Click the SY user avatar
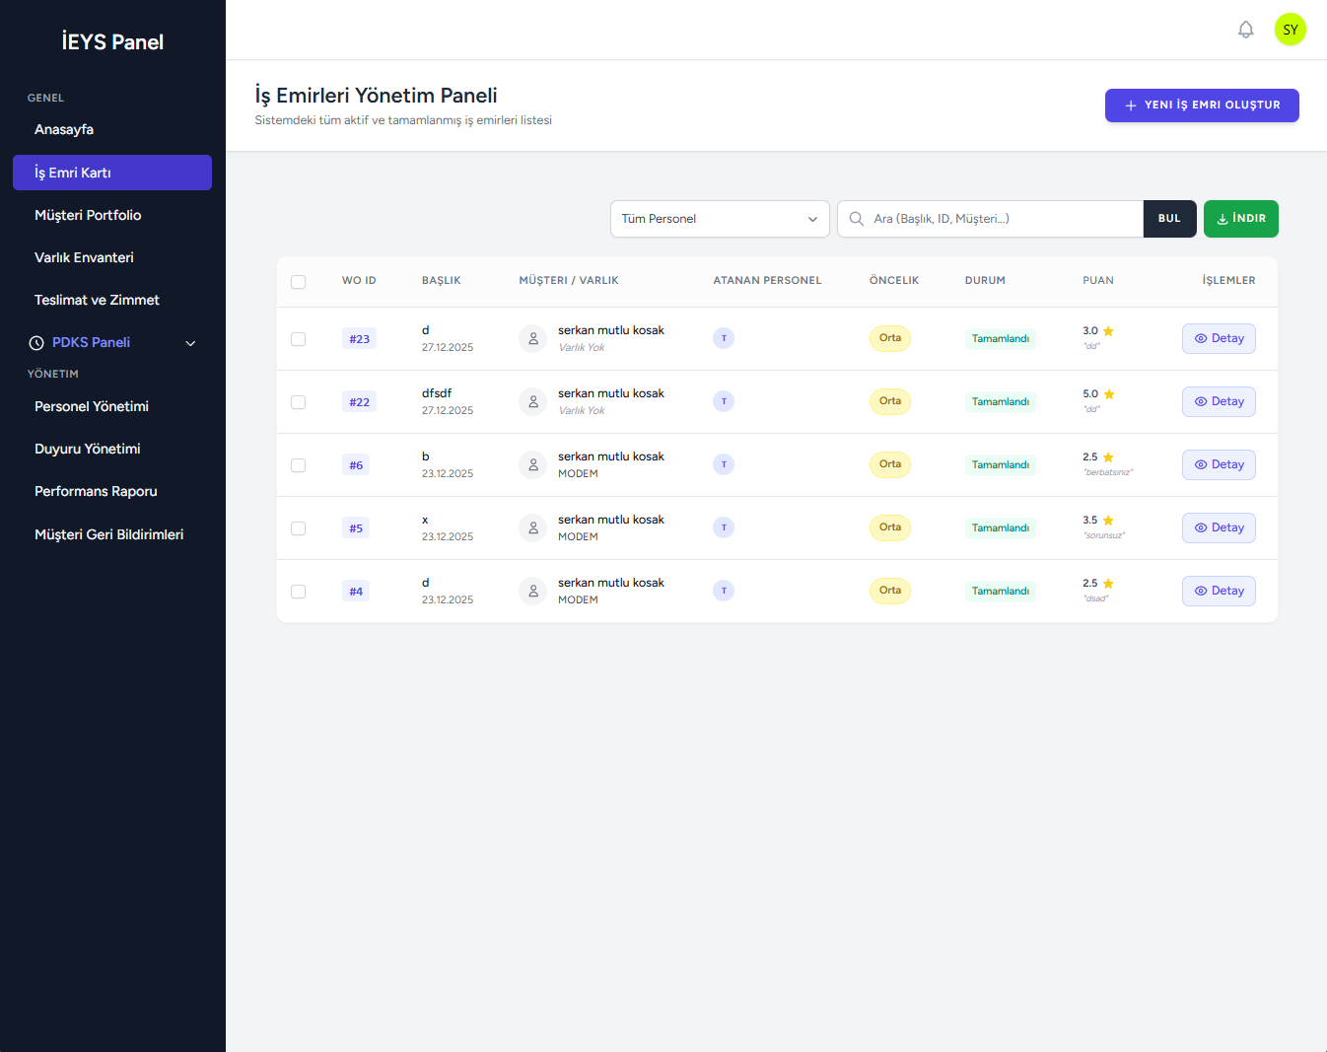This screenshot has height=1052, width=1327. pos(1290,30)
